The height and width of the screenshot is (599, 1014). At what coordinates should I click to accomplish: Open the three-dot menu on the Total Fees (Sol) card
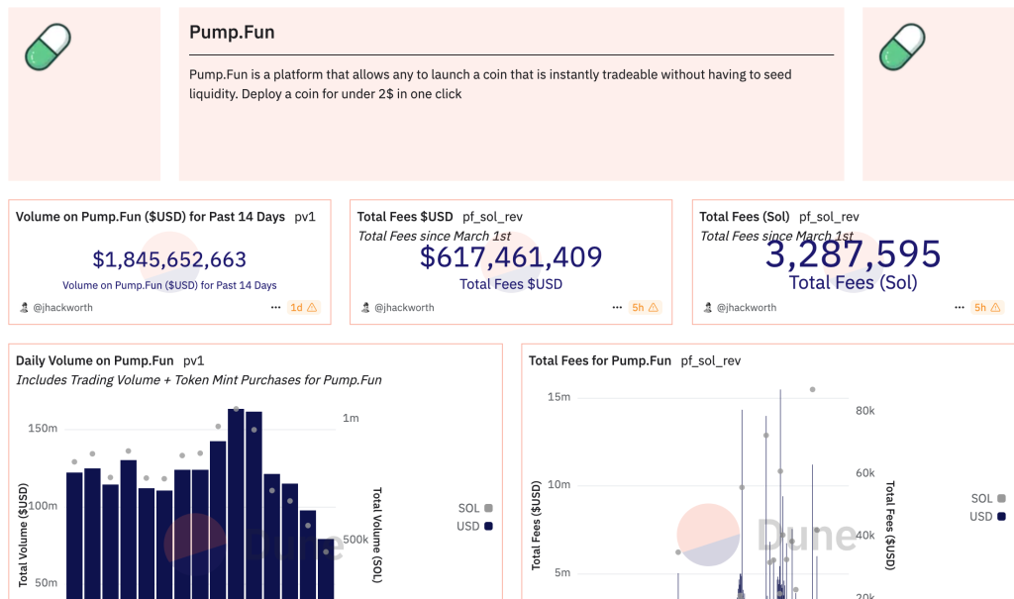(959, 308)
